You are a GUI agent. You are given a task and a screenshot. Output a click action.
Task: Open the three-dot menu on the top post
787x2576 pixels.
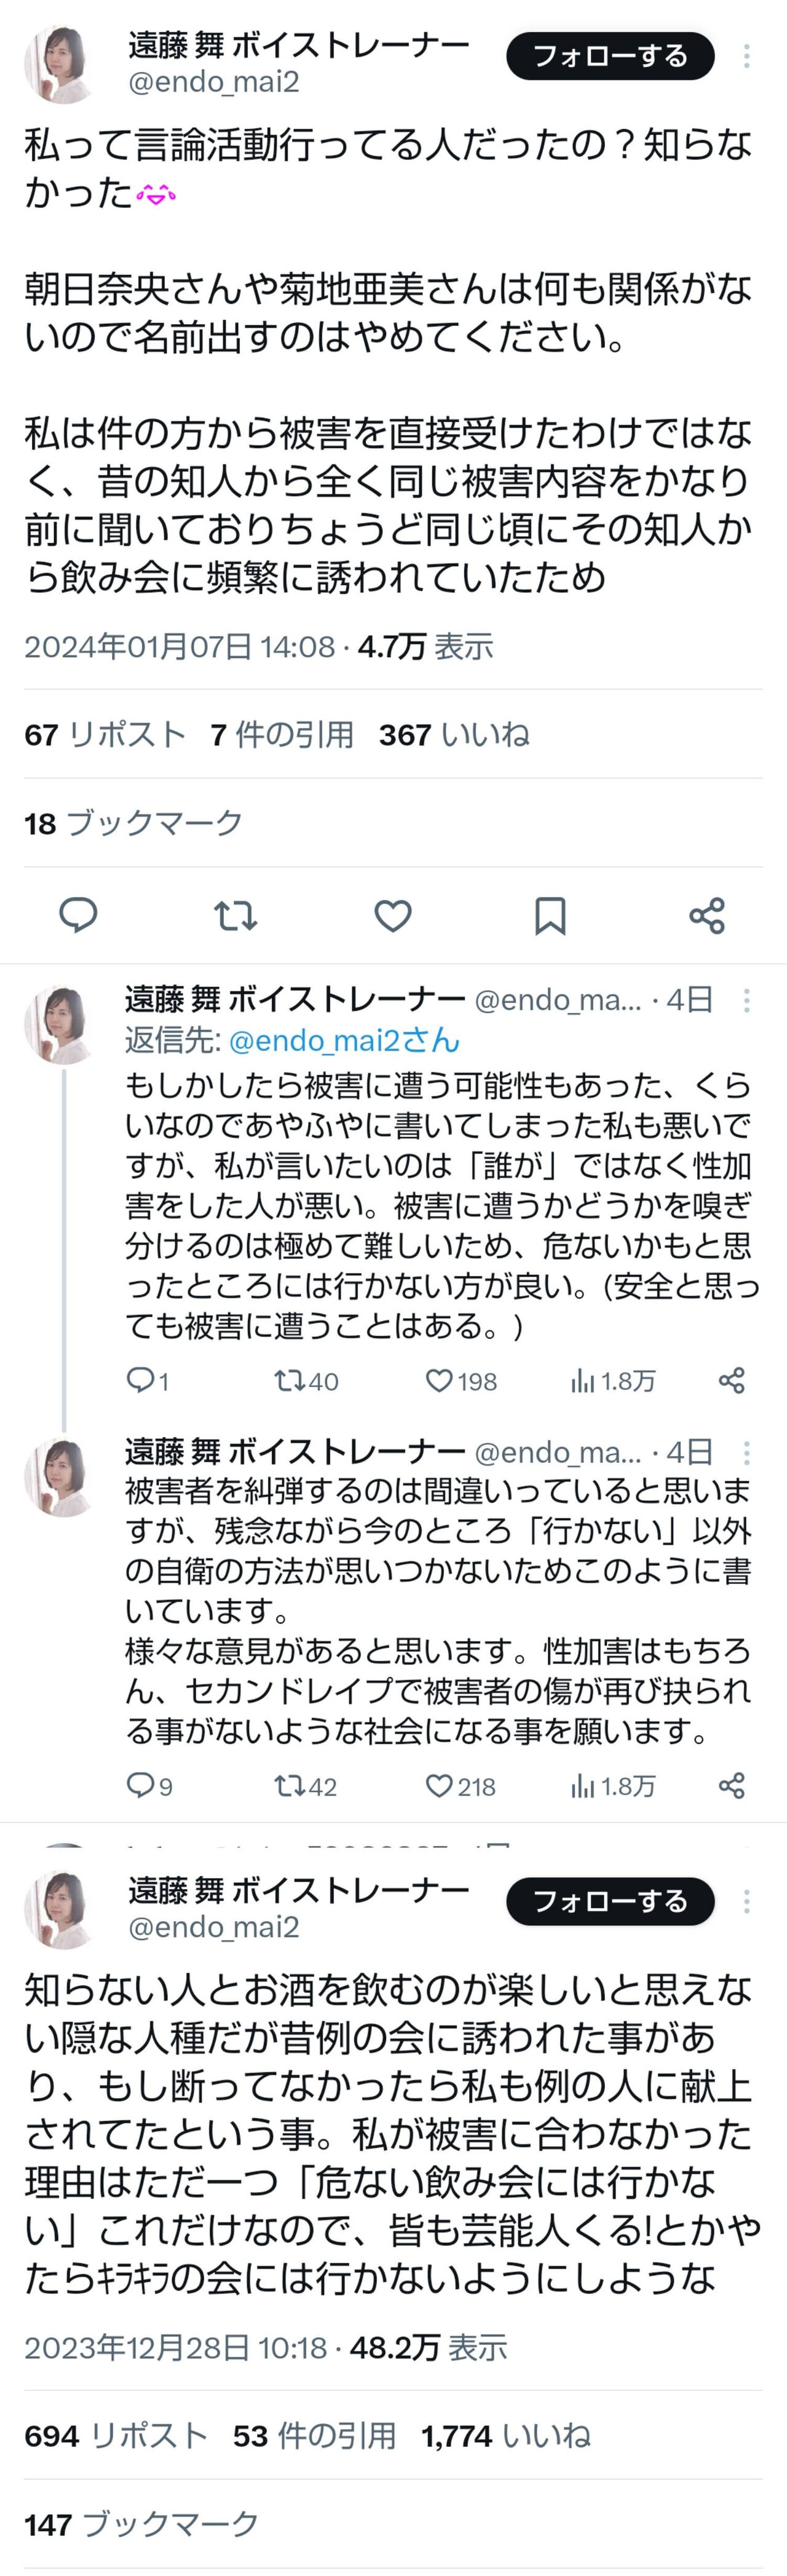pos(746,57)
